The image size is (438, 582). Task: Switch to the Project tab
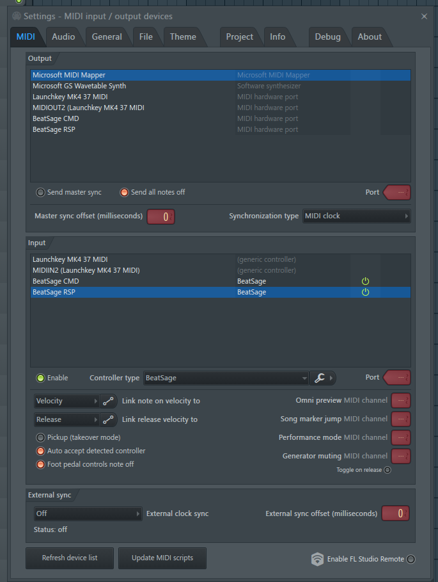coord(239,36)
